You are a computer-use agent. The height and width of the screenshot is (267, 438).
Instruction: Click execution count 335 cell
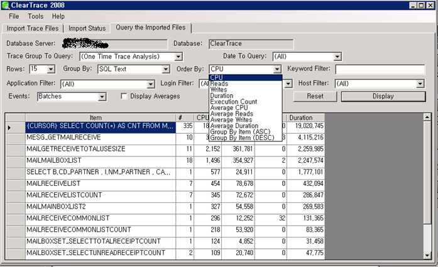coord(185,128)
